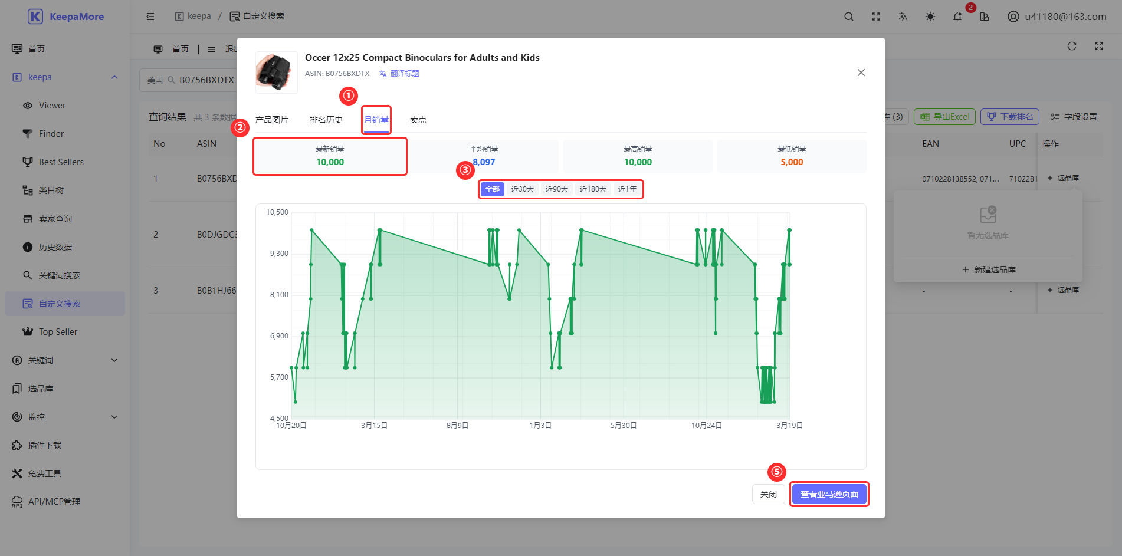Select the 近180天 time range

pyautogui.click(x=593, y=189)
